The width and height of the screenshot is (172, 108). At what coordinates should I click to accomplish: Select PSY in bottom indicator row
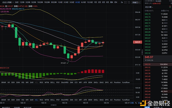click(58, 100)
